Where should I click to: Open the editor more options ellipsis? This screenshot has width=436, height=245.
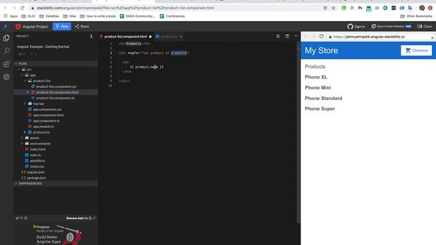(x=296, y=36)
